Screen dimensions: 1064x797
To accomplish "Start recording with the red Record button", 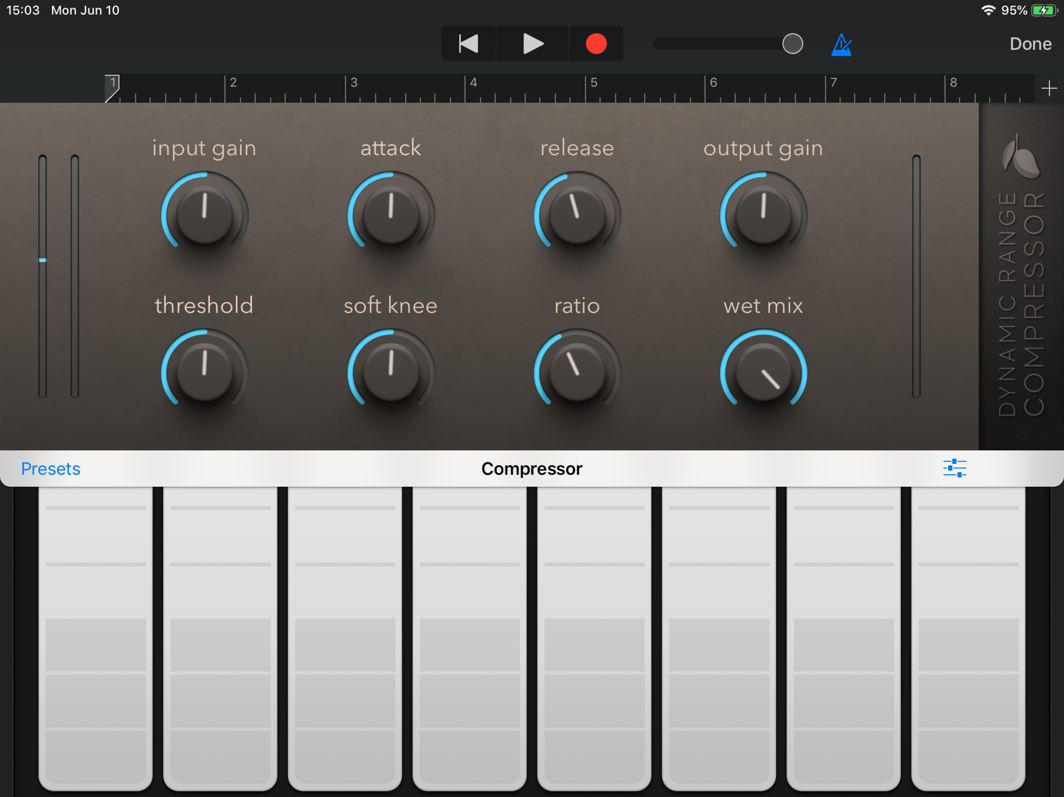I will [x=595, y=44].
